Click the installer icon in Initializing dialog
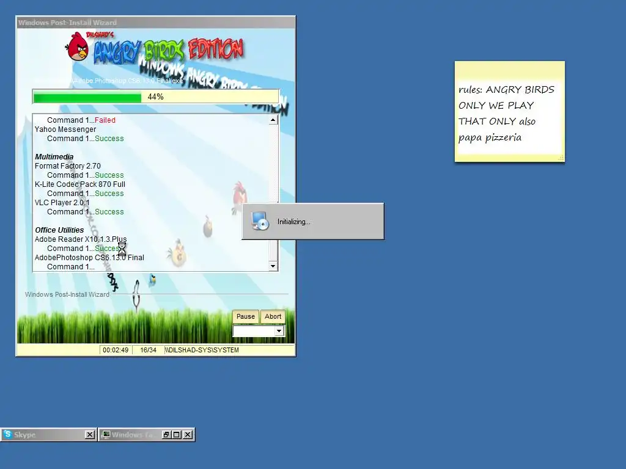This screenshot has width=626, height=469. 260,221
